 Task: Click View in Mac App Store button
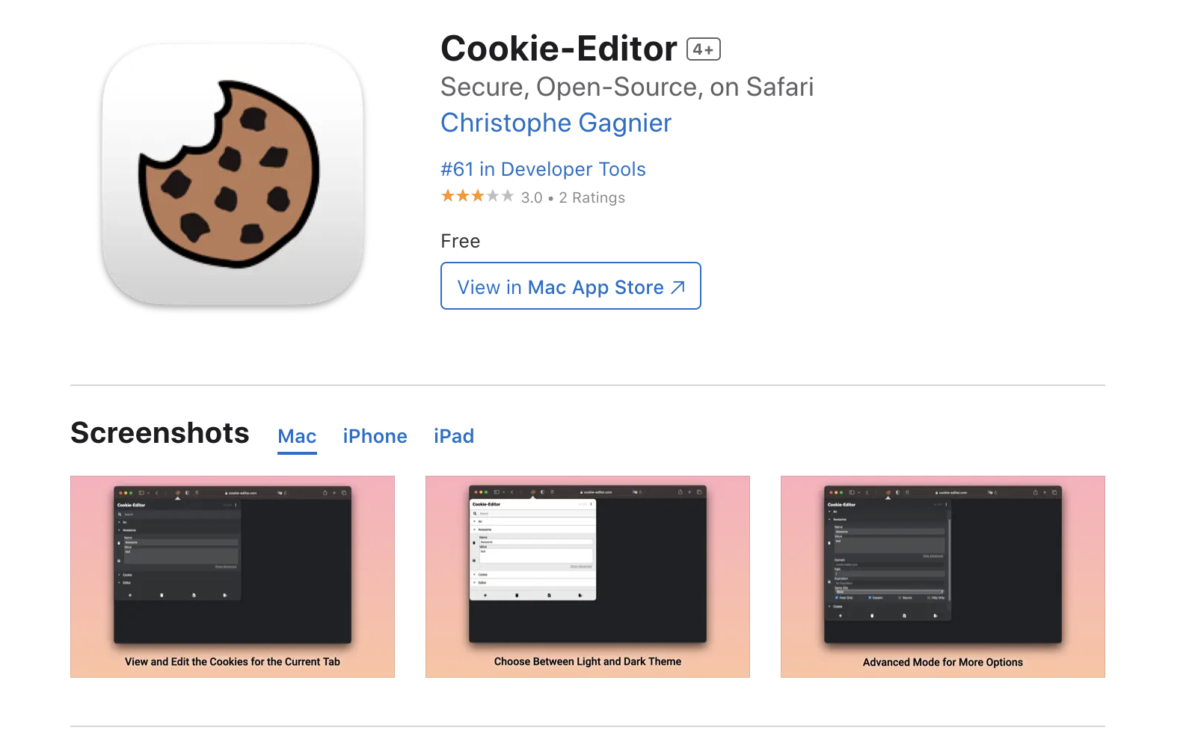[571, 286]
